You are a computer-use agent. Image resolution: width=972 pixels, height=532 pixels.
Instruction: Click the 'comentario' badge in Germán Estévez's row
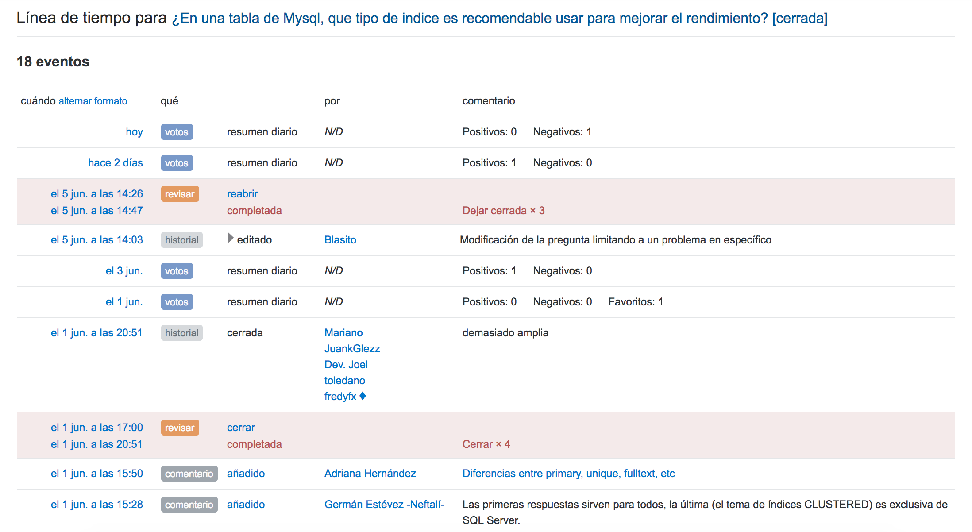189,505
